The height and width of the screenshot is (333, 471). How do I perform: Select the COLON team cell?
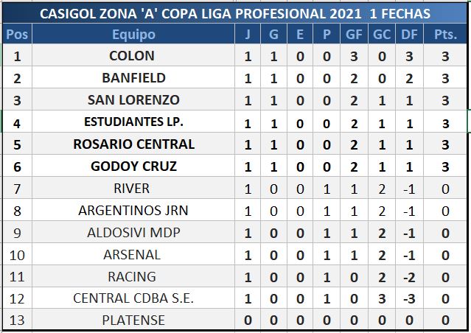tap(133, 56)
